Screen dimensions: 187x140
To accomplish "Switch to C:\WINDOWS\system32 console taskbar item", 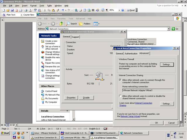I will (104, 133).
